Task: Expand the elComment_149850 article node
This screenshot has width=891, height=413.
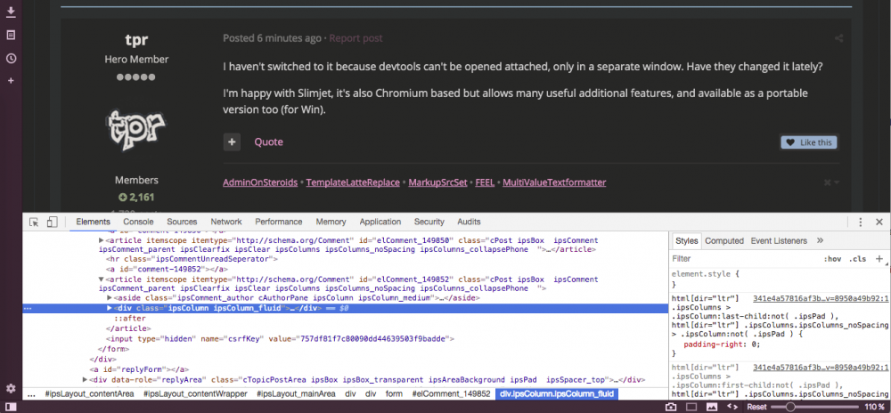Action: [x=102, y=240]
